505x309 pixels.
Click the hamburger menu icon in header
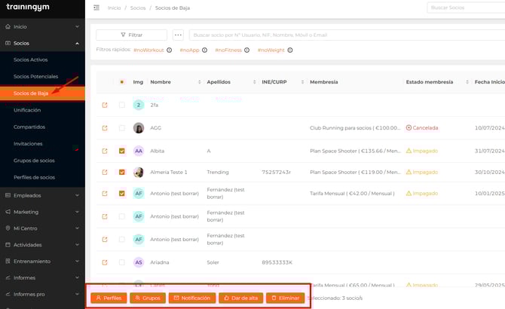pos(96,8)
